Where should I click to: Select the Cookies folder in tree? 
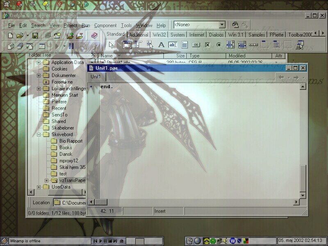coord(59,69)
